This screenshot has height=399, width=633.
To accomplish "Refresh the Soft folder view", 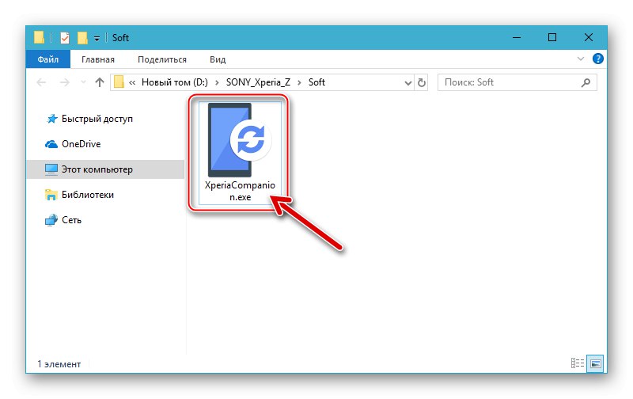I will 422,83.
